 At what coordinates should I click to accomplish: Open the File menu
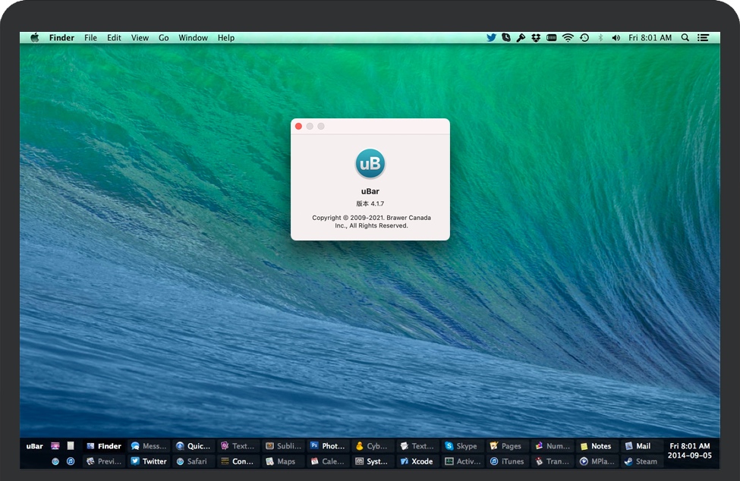(x=91, y=38)
